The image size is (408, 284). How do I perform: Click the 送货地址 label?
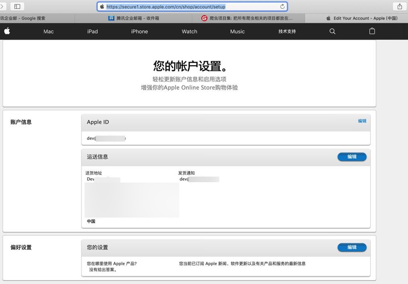(94, 173)
